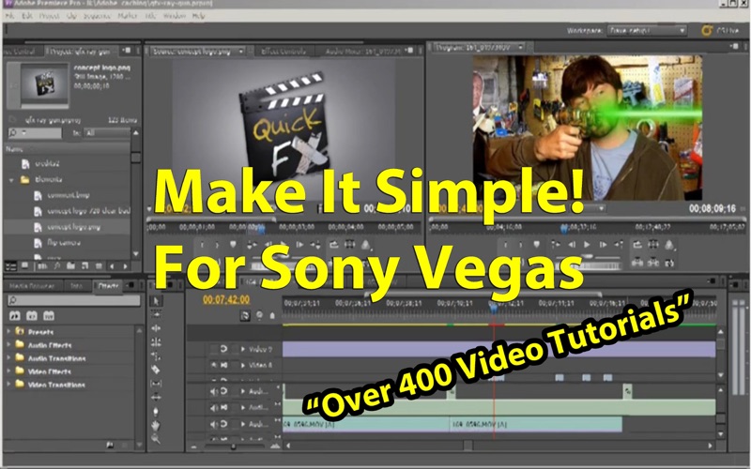The image size is (751, 469).
Task: Toggle track output eye on Video 6
Action: click(214, 365)
